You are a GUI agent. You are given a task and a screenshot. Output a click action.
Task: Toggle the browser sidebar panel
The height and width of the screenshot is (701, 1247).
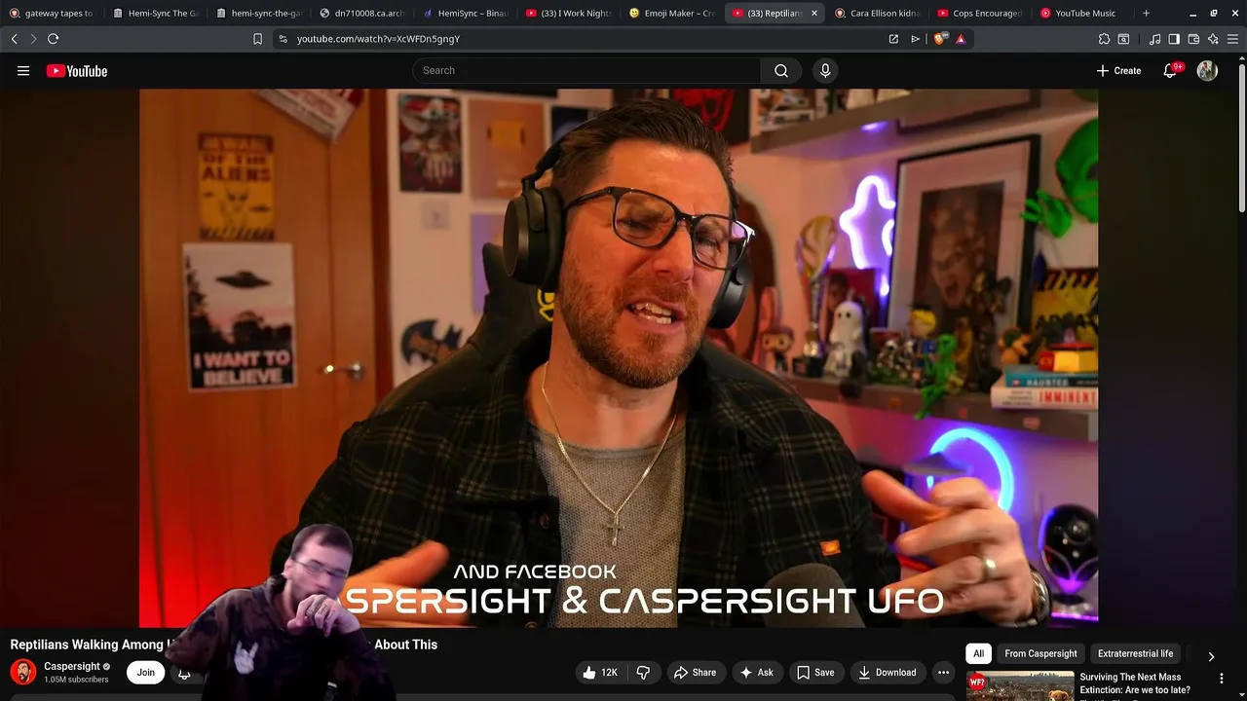(1174, 39)
